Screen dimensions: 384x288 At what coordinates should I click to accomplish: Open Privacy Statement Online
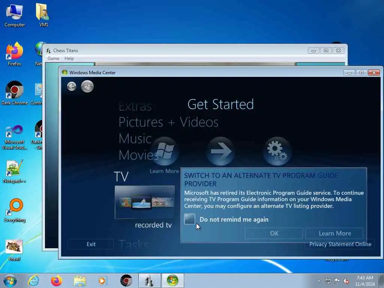click(x=340, y=244)
